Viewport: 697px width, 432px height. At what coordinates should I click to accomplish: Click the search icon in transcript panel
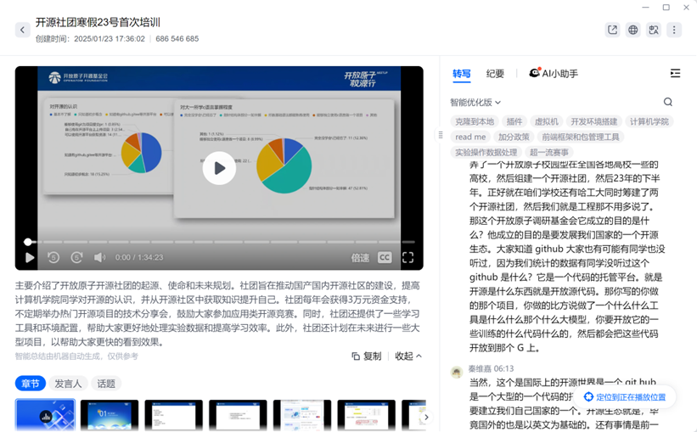pyautogui.click(x=668, y=102)
